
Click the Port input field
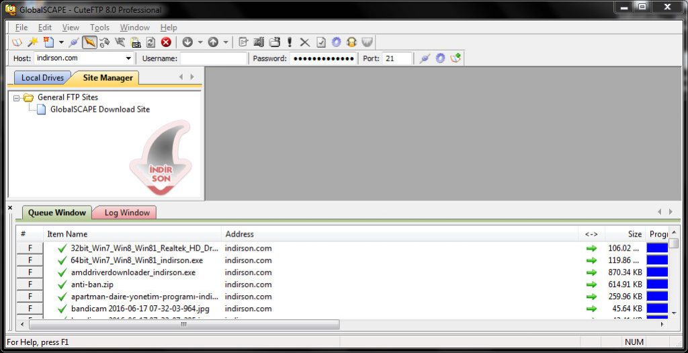pos(397,58)
